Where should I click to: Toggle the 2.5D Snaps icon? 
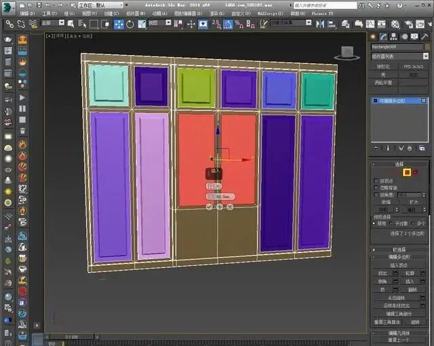click(x=216, y=24)
